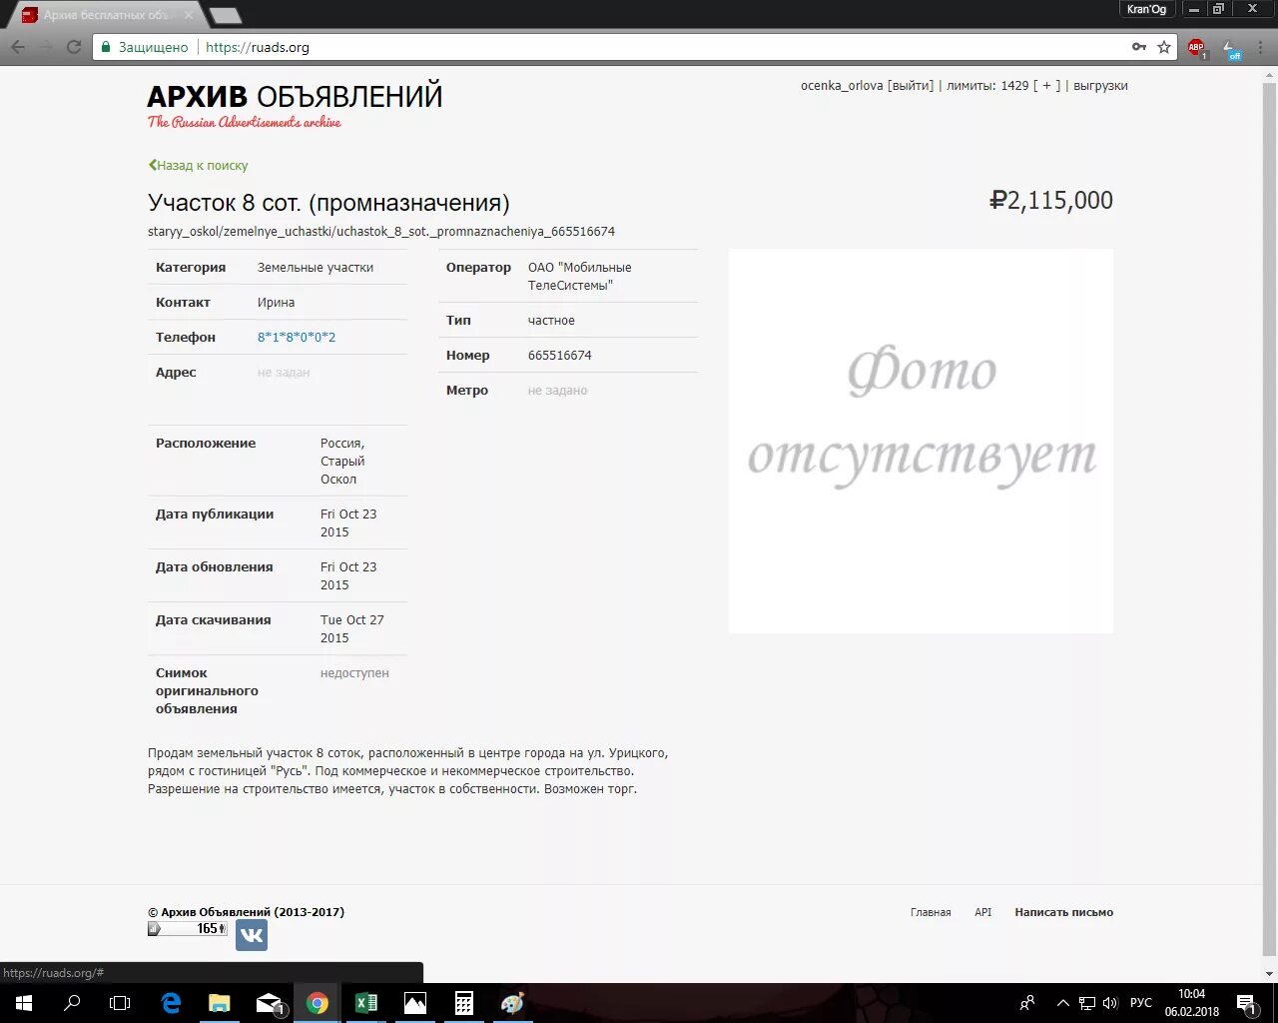The height and width of the screenshot is (1023, 1278).
Task: Click the contact name Ирина
Action: 276,303
